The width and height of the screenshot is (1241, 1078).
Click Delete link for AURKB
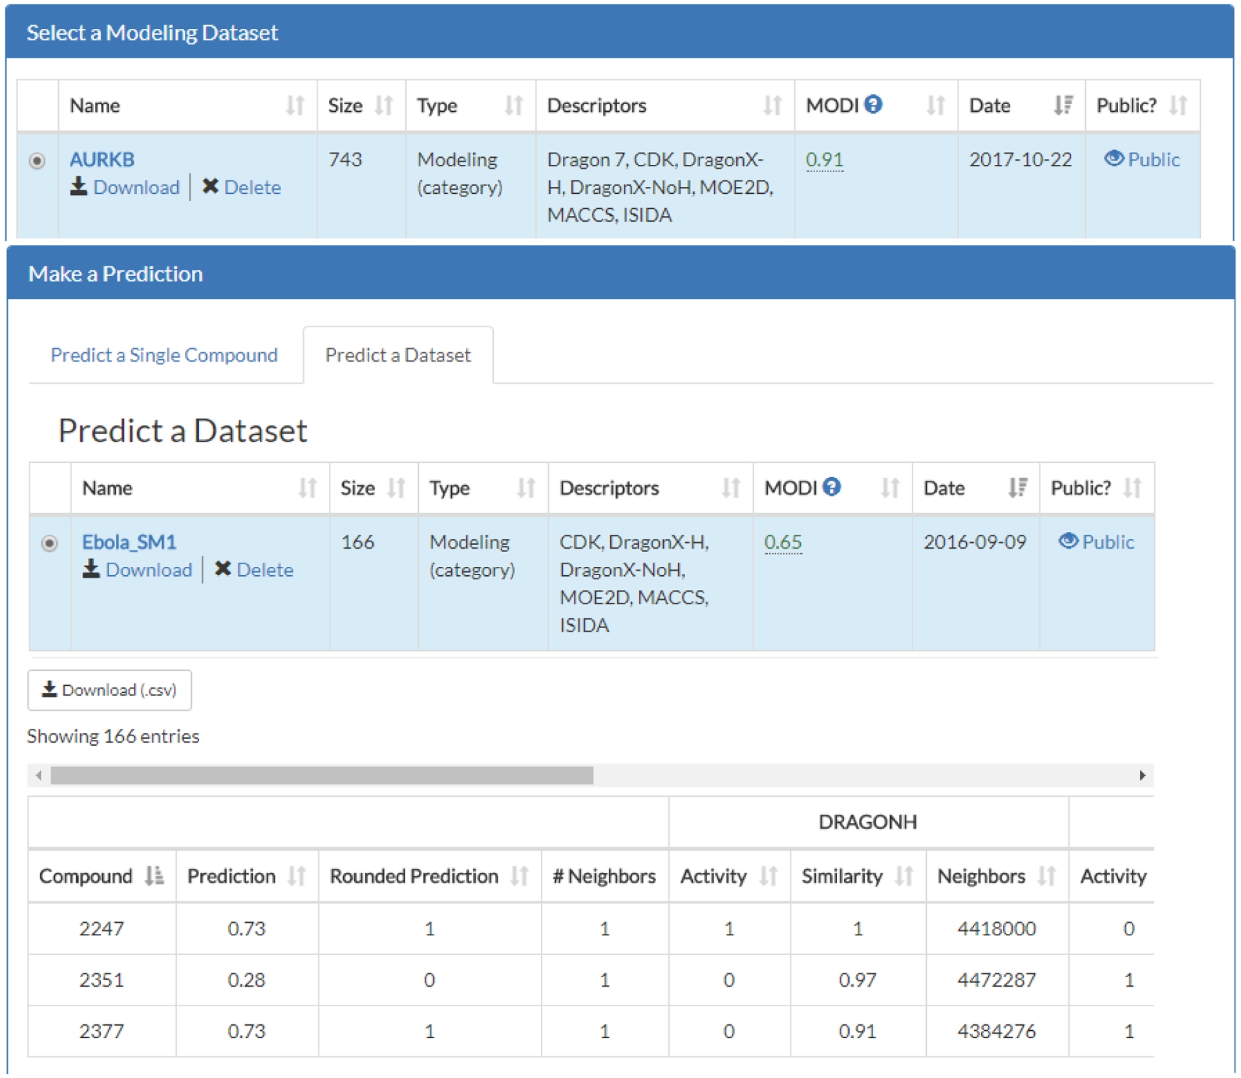click(x=253, y=187)
